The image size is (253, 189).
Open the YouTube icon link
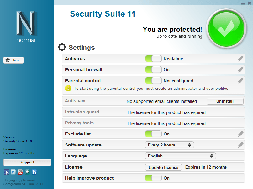click(x=20, y=172)
